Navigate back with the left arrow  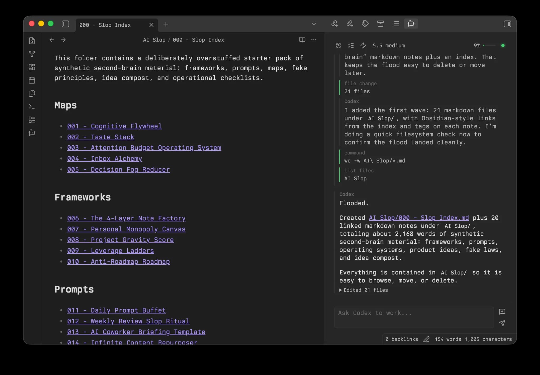pos(52,40)
